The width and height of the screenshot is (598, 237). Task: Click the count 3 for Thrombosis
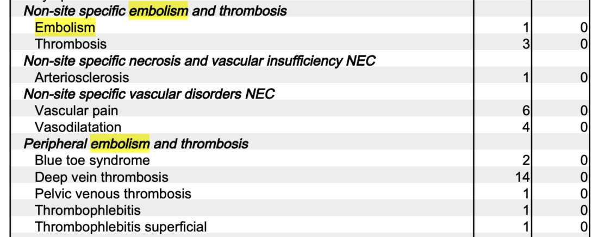(526, 44)
